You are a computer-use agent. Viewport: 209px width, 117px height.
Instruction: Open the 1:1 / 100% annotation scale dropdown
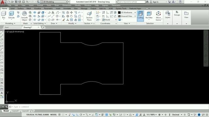(x=152, y=115)
